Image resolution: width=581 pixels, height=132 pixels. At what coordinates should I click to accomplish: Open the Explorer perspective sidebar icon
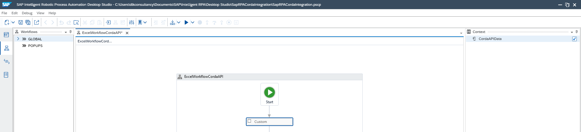[6, 35]
